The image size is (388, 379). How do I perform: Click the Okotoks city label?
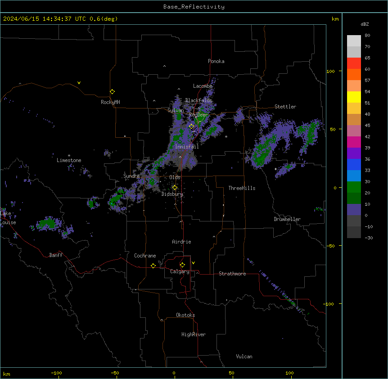point(185,315)
